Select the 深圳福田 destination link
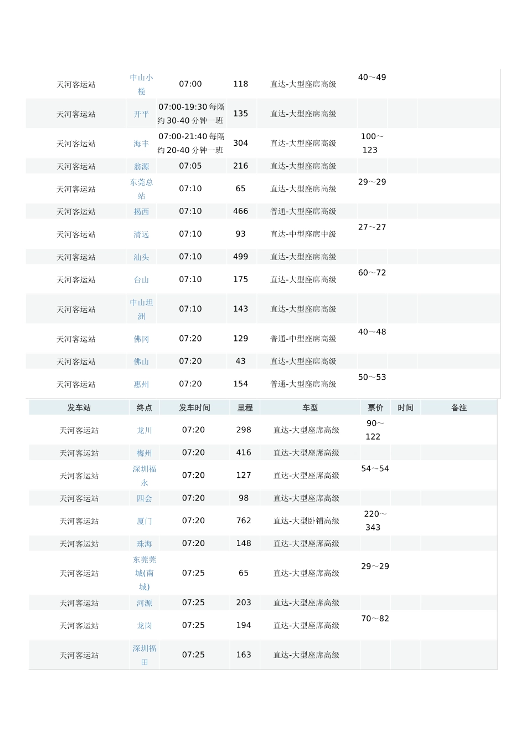 [x=145, y=655]
